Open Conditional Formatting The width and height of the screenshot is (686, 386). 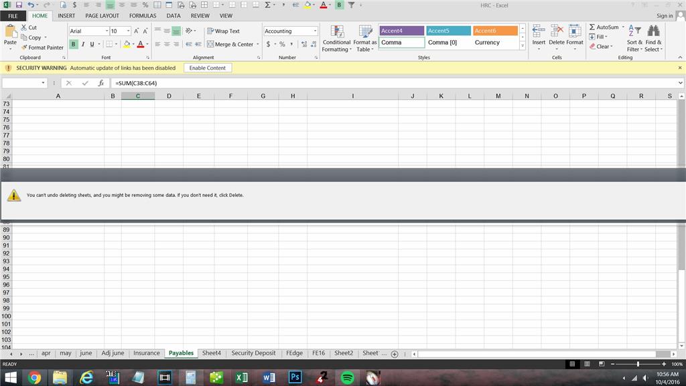[336, 38]
